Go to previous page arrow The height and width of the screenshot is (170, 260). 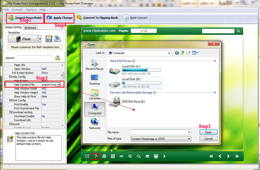(x=220, y=156)
